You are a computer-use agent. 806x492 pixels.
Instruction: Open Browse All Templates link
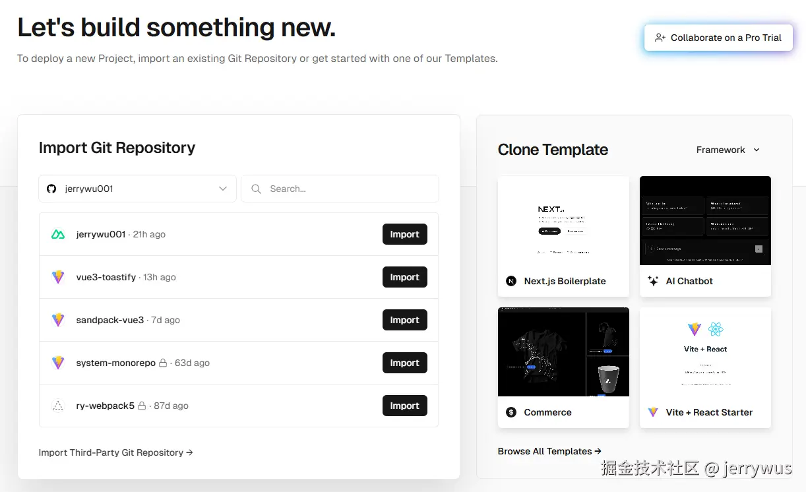tap(549, 451)
